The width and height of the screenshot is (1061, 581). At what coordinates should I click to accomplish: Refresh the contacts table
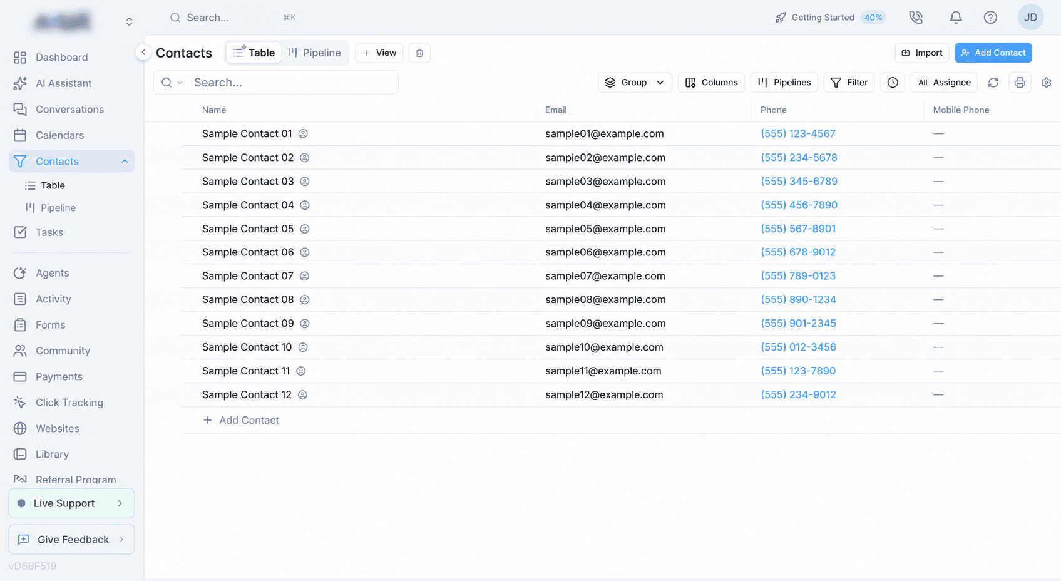(993, 83)
